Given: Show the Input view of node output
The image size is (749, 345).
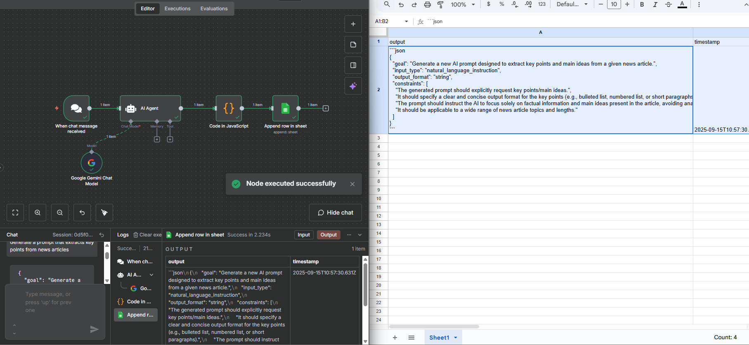Looking at the screenshot, I should tap(304, 235).
